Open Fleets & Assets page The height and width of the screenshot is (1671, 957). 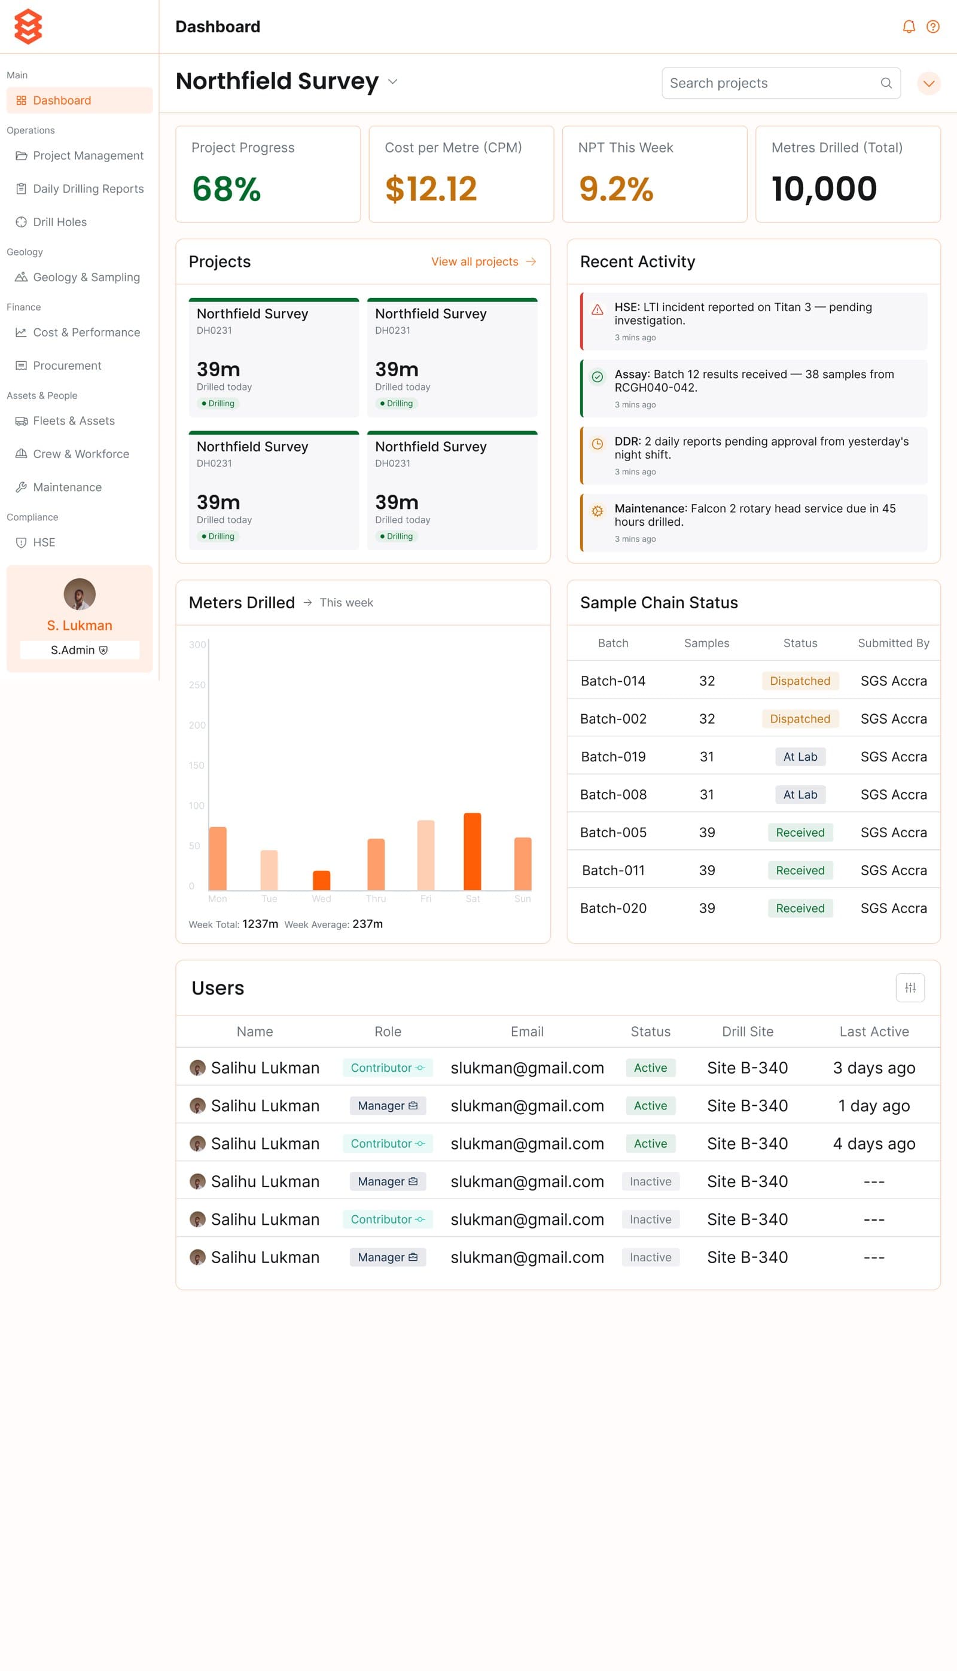pyautogui.click(x=80, y=420)
